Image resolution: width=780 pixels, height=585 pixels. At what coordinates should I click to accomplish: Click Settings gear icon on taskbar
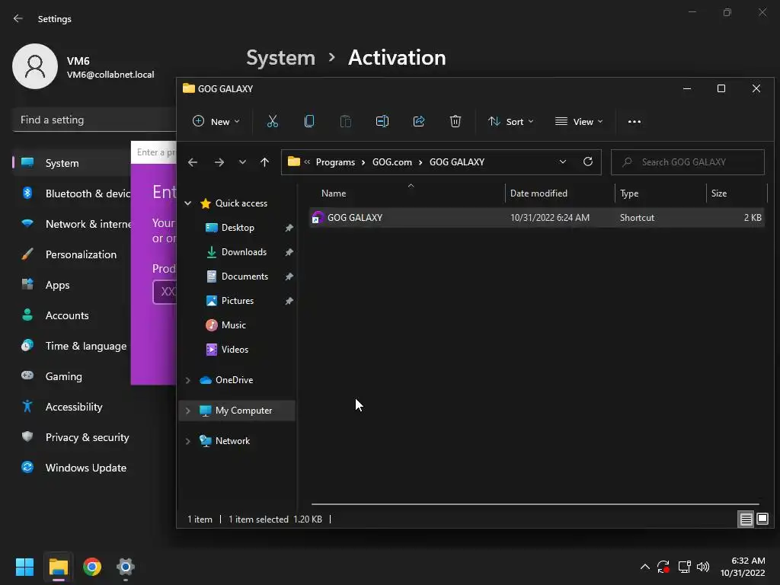click(x=126, y=567)
